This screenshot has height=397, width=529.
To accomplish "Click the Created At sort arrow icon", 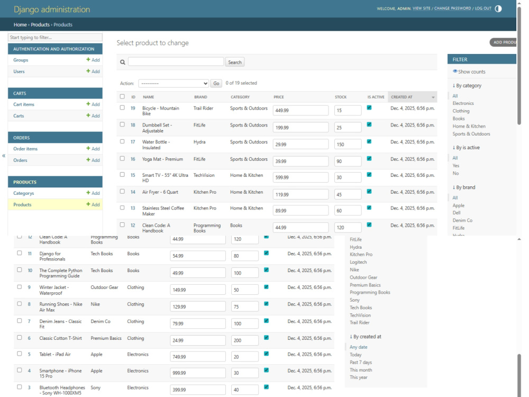I will tap(433, 97).
